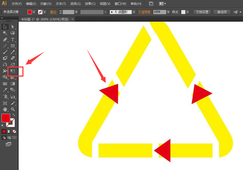Click the 文档设置 button

point(202,12)
